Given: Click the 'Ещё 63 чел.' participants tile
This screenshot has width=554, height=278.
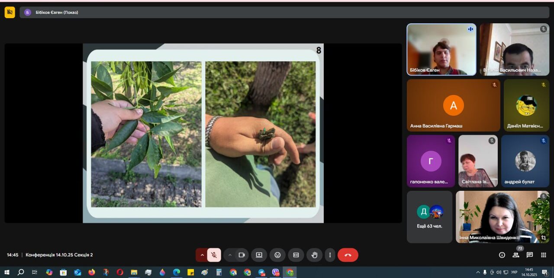Looking at the screenshot, I should tap(429, 217).
